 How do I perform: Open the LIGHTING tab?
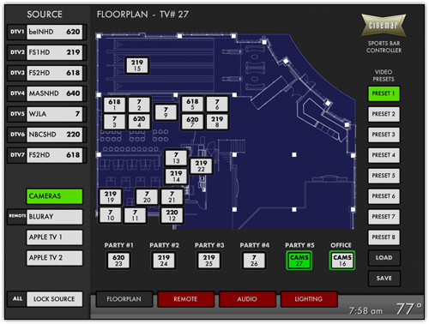(x=309, y=299)
